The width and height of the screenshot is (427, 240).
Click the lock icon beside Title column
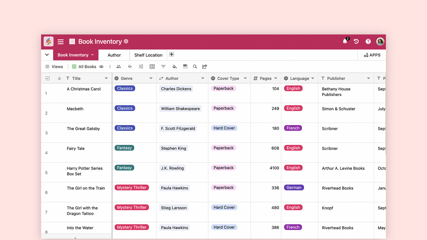(x=59, y=78)
